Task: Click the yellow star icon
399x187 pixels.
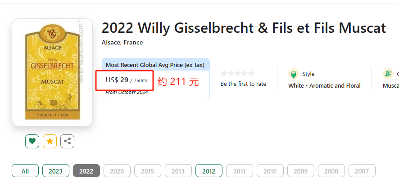Action: pos(50,141)
